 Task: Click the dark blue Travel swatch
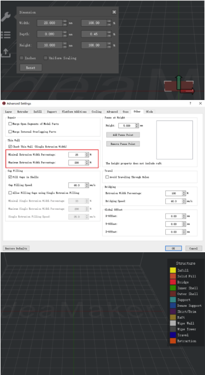click(x=173, y=335)
